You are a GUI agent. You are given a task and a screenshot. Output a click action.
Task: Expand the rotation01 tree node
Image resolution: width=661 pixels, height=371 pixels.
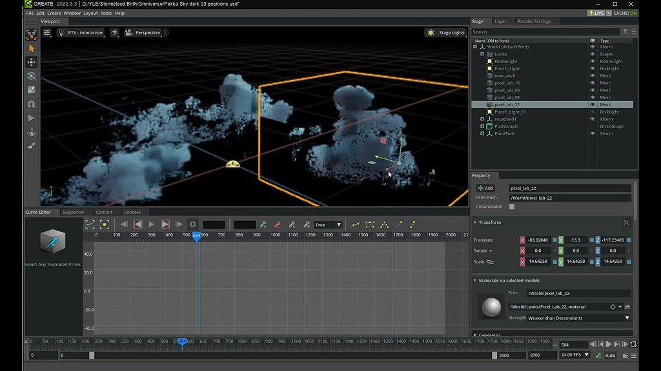(482, 119)
